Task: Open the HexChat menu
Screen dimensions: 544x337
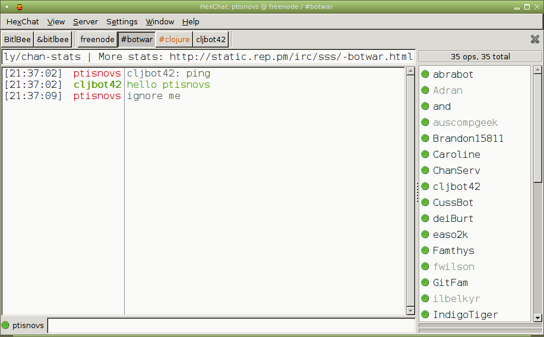Action: pyautogui.click(x=23, y=21)
